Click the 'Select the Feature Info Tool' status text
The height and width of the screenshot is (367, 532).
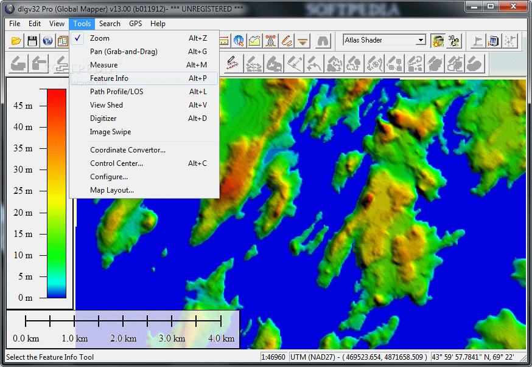50,357
